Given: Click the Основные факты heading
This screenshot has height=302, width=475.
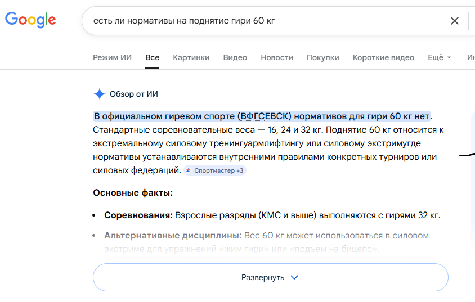Looking at the screenshot, I should pos(133,193).
